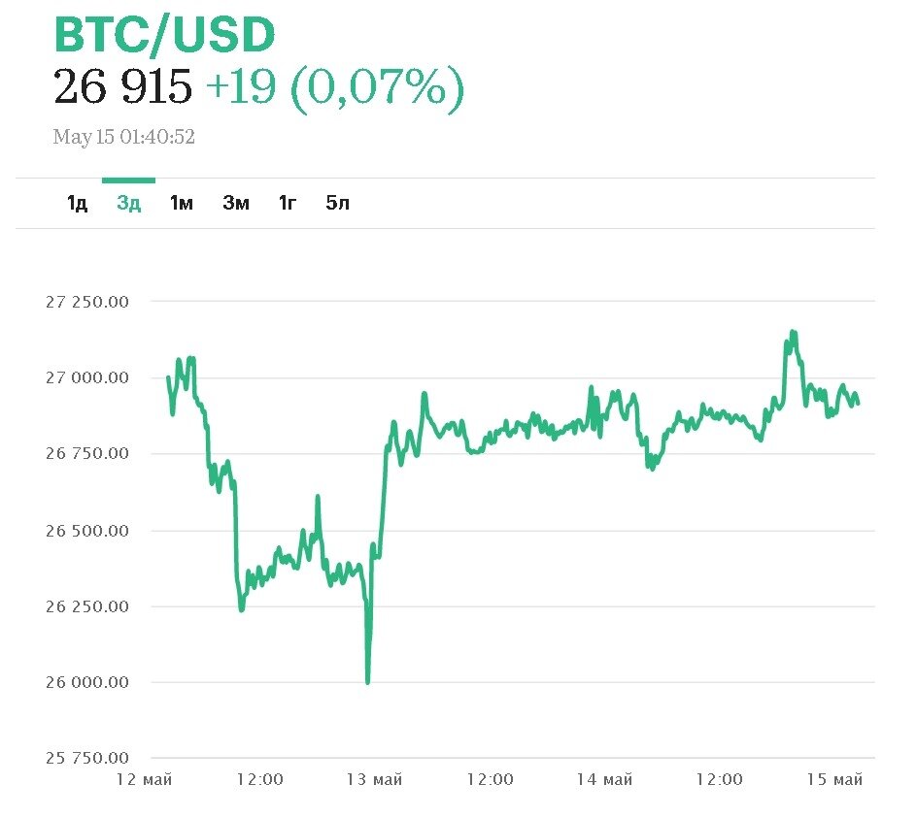Click the +19 (0,07%) price change

click(x=335, y=88)
